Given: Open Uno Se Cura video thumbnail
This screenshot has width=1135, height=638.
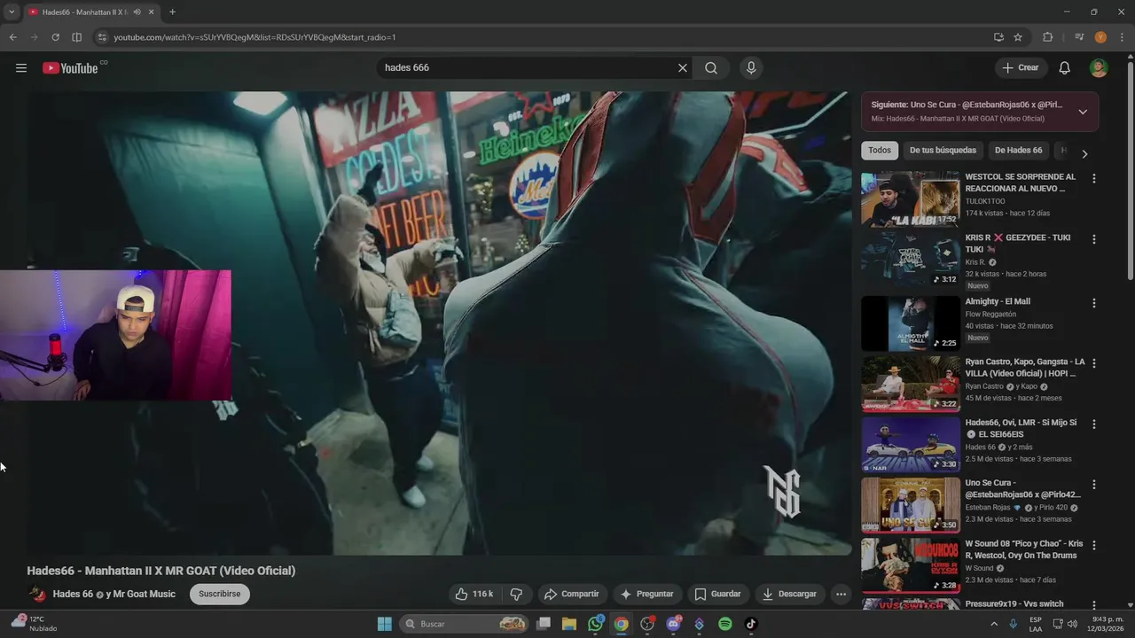Looking at the screenshot, I should [911, 505].
